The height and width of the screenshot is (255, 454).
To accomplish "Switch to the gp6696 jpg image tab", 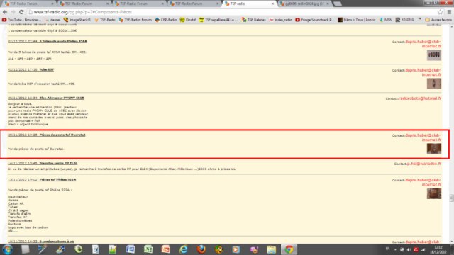I will [304, 4].
